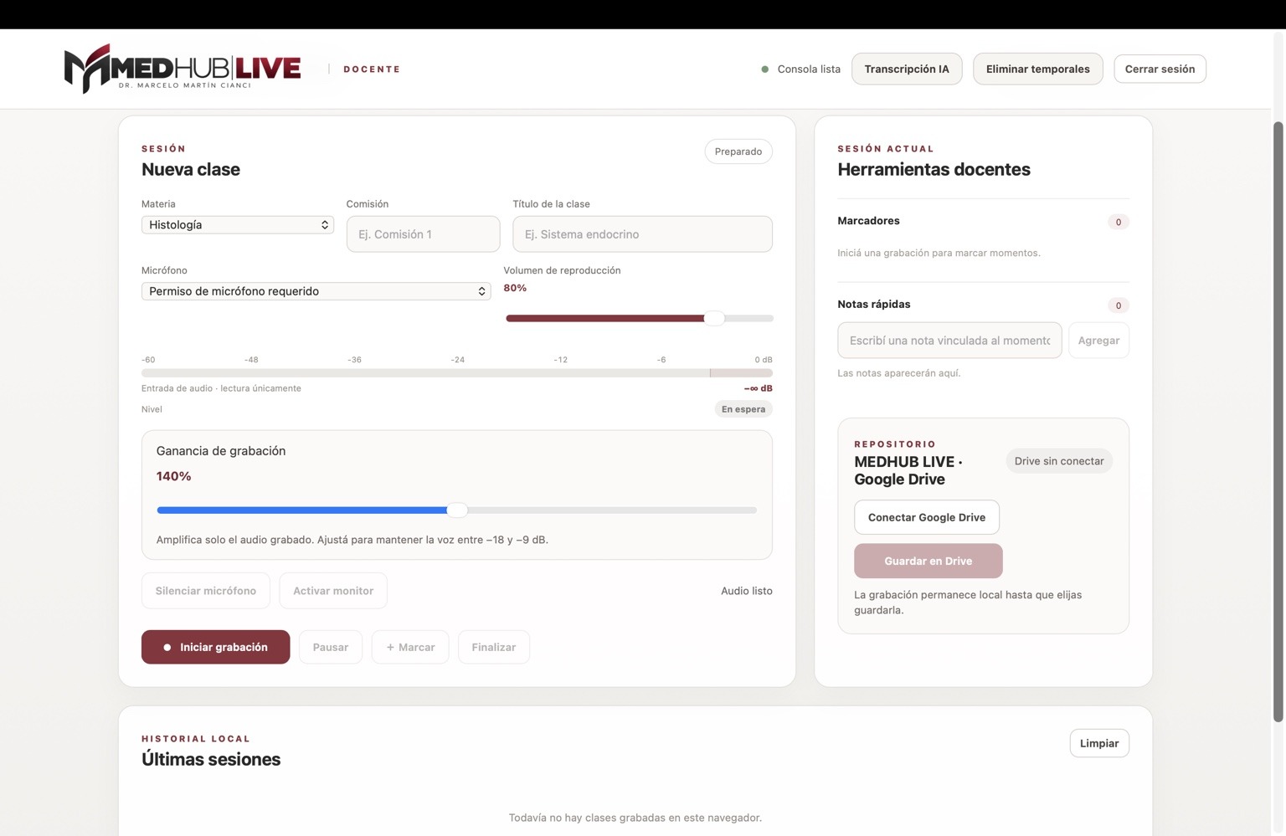
Task: Click the Audio listo status text
Action: click(747, 591)
